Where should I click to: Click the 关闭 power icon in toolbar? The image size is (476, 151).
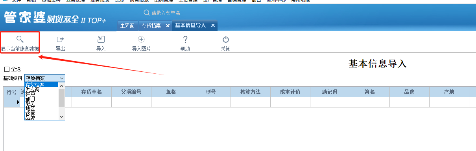click(x=225, y=39)
